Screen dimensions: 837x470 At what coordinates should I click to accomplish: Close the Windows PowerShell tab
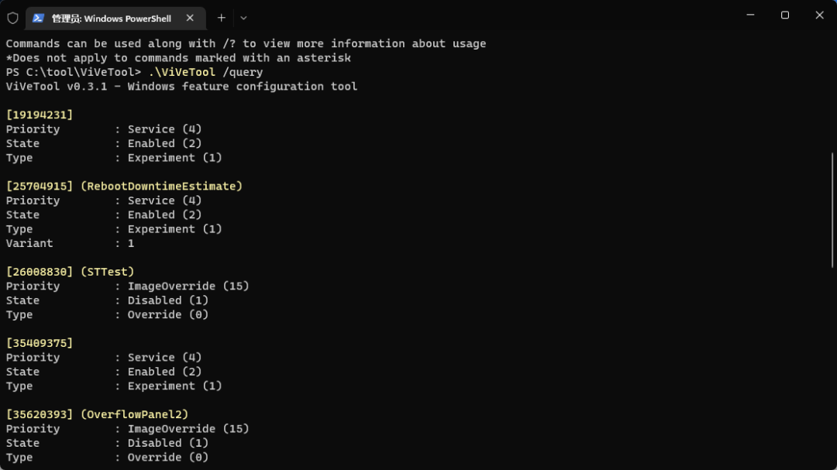pos(190,18)
